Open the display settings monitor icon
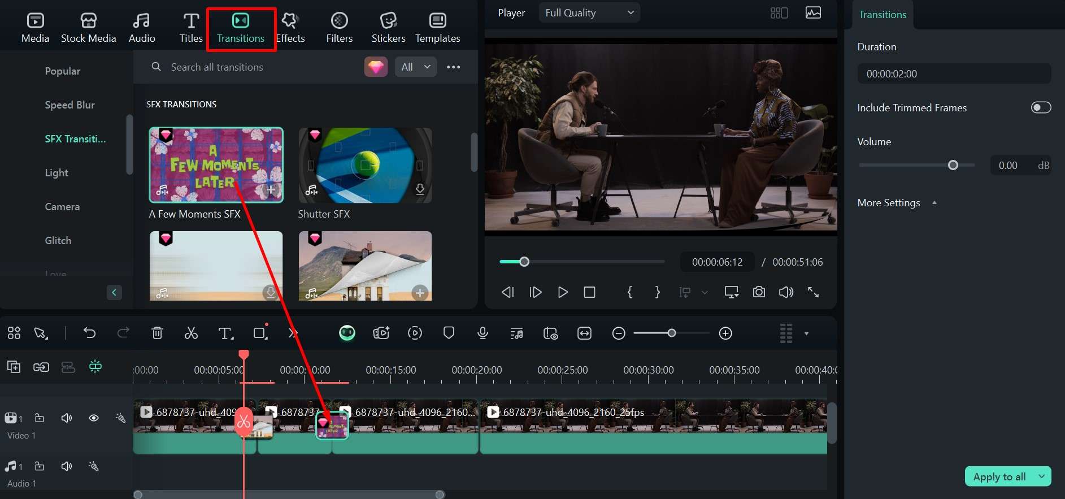The width and height of the screenshot is (1065, 499). point(732,292)
